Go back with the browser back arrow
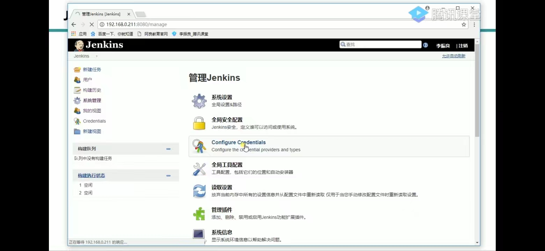The image size is (545, 251). [x=74, y=24]
